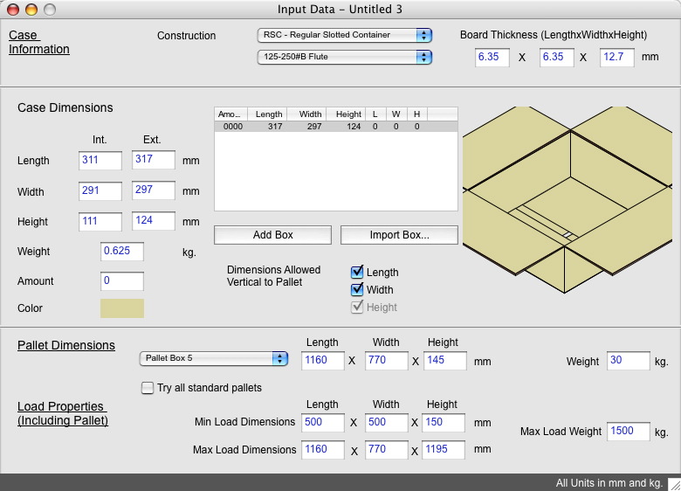This screenshot has width=681, height=491.
Task: Click the H column header
Action: tap(417, 114)
